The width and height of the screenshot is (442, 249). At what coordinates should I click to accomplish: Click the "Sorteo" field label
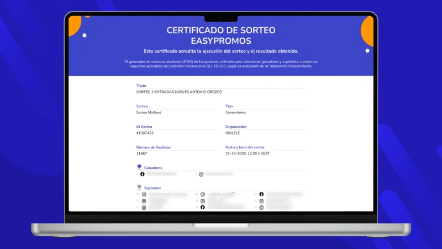click(x=142, y=106)
